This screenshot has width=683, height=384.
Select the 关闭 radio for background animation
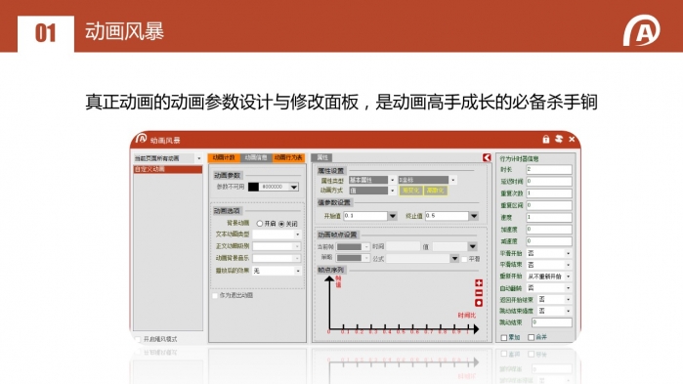click(281, 224)
